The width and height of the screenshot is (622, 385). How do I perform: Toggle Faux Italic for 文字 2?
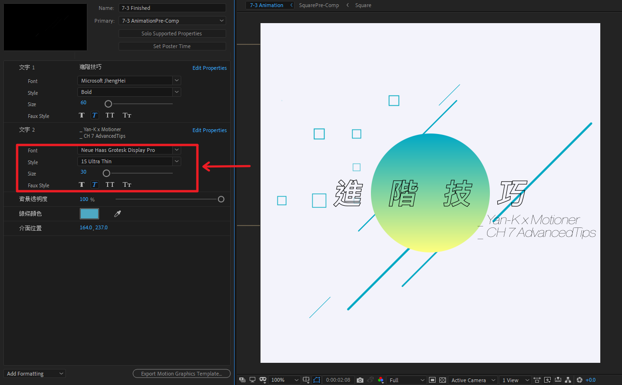(x=94, y=184)
